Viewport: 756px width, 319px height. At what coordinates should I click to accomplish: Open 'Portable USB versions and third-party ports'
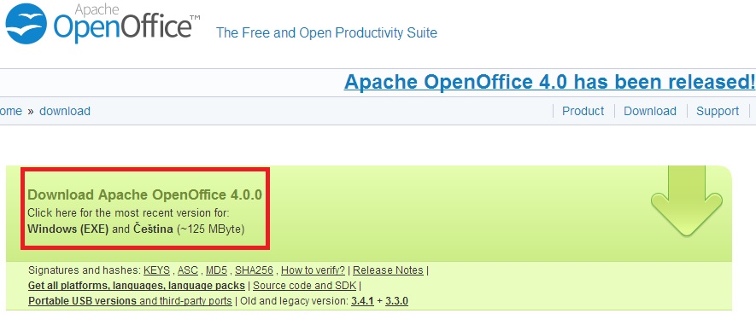[130, 301]
